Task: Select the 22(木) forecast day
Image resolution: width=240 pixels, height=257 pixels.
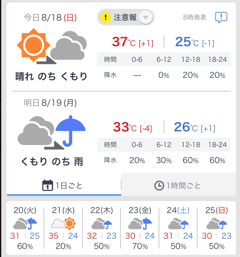Action: click(101, 228)
